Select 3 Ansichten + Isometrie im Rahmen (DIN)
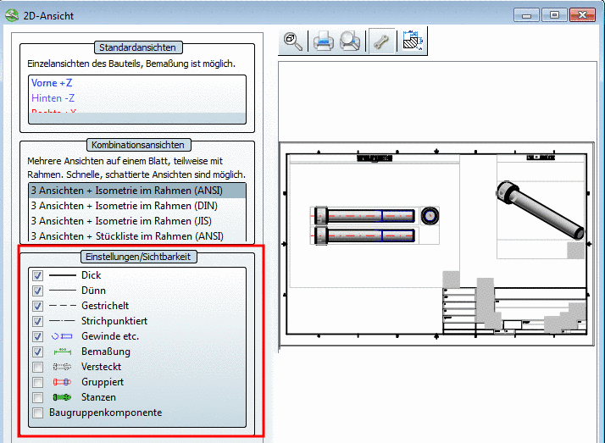605x443 pixels. (137, 206)
